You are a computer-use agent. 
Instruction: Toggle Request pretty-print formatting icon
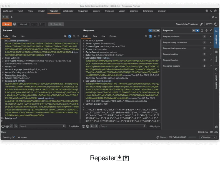click(x=70, y=36)
